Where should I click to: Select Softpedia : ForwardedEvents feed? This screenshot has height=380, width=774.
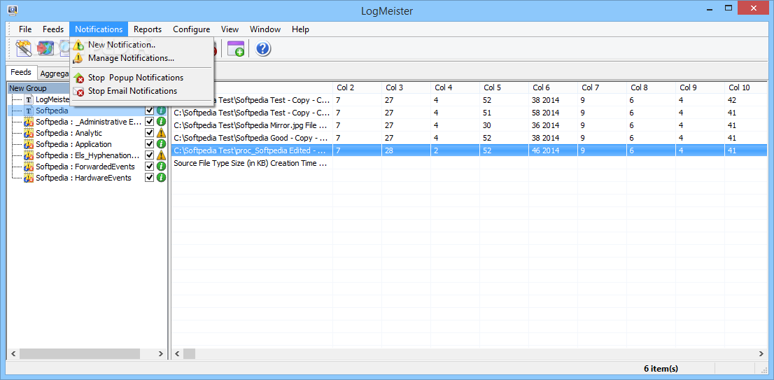pos(85,167)
